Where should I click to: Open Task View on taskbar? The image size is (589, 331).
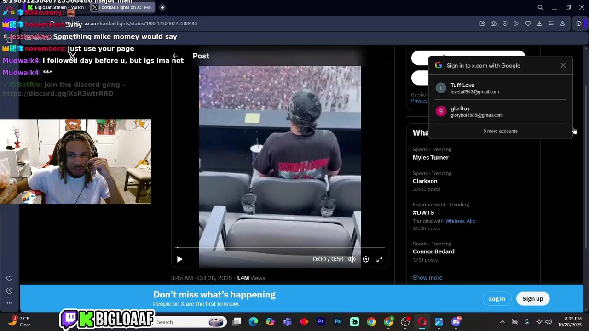237,322
